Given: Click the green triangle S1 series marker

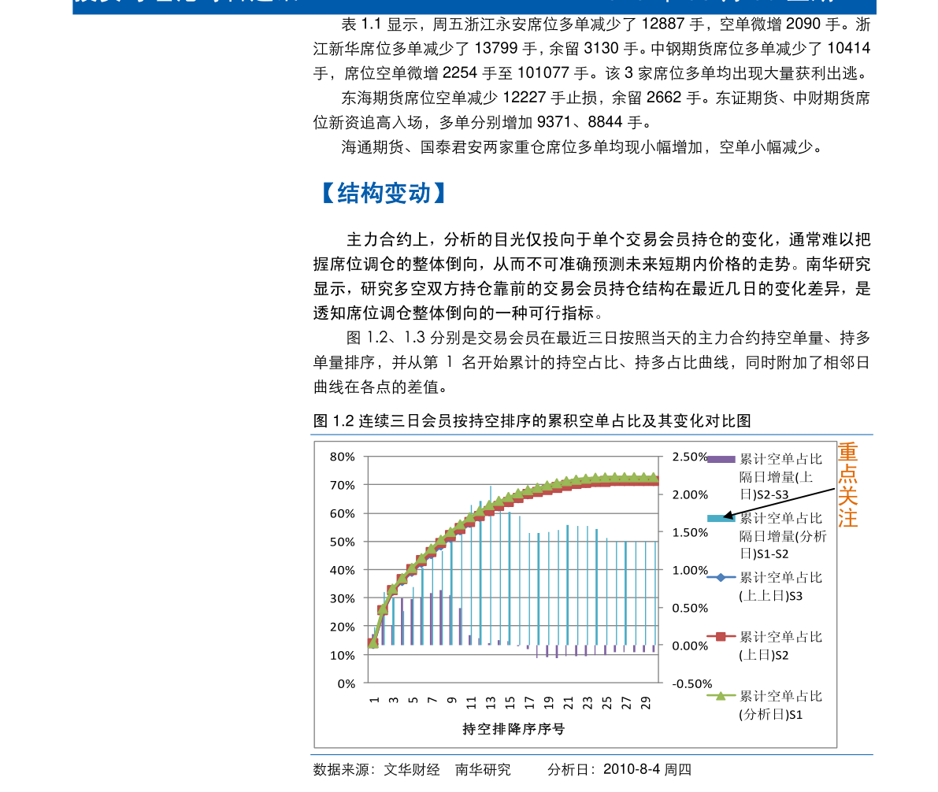Looking at the screenshot, I should 722,696.
